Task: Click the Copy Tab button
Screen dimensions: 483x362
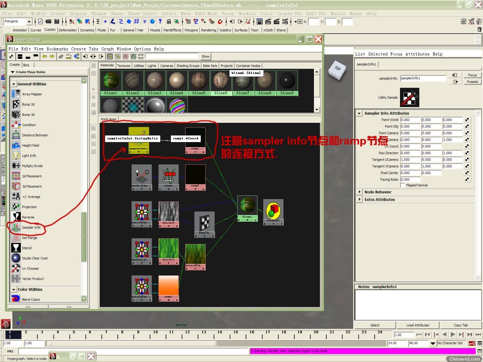Action: (x=460, y=325)
